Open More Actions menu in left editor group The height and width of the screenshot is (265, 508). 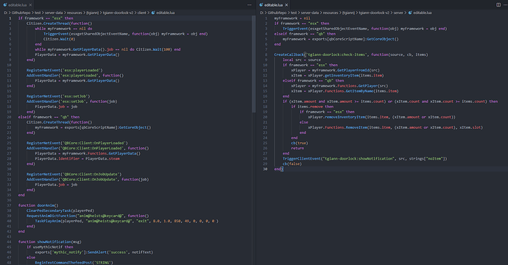click(249, 5)
